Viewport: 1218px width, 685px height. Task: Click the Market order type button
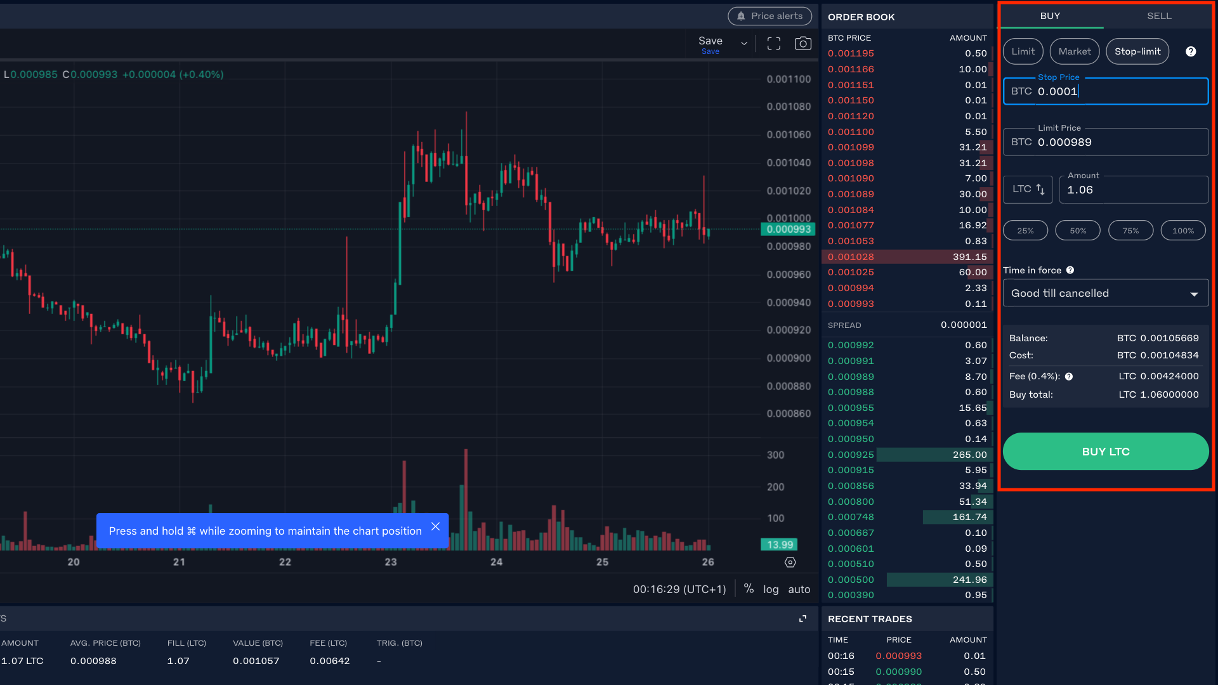(x=1074, y=52)
